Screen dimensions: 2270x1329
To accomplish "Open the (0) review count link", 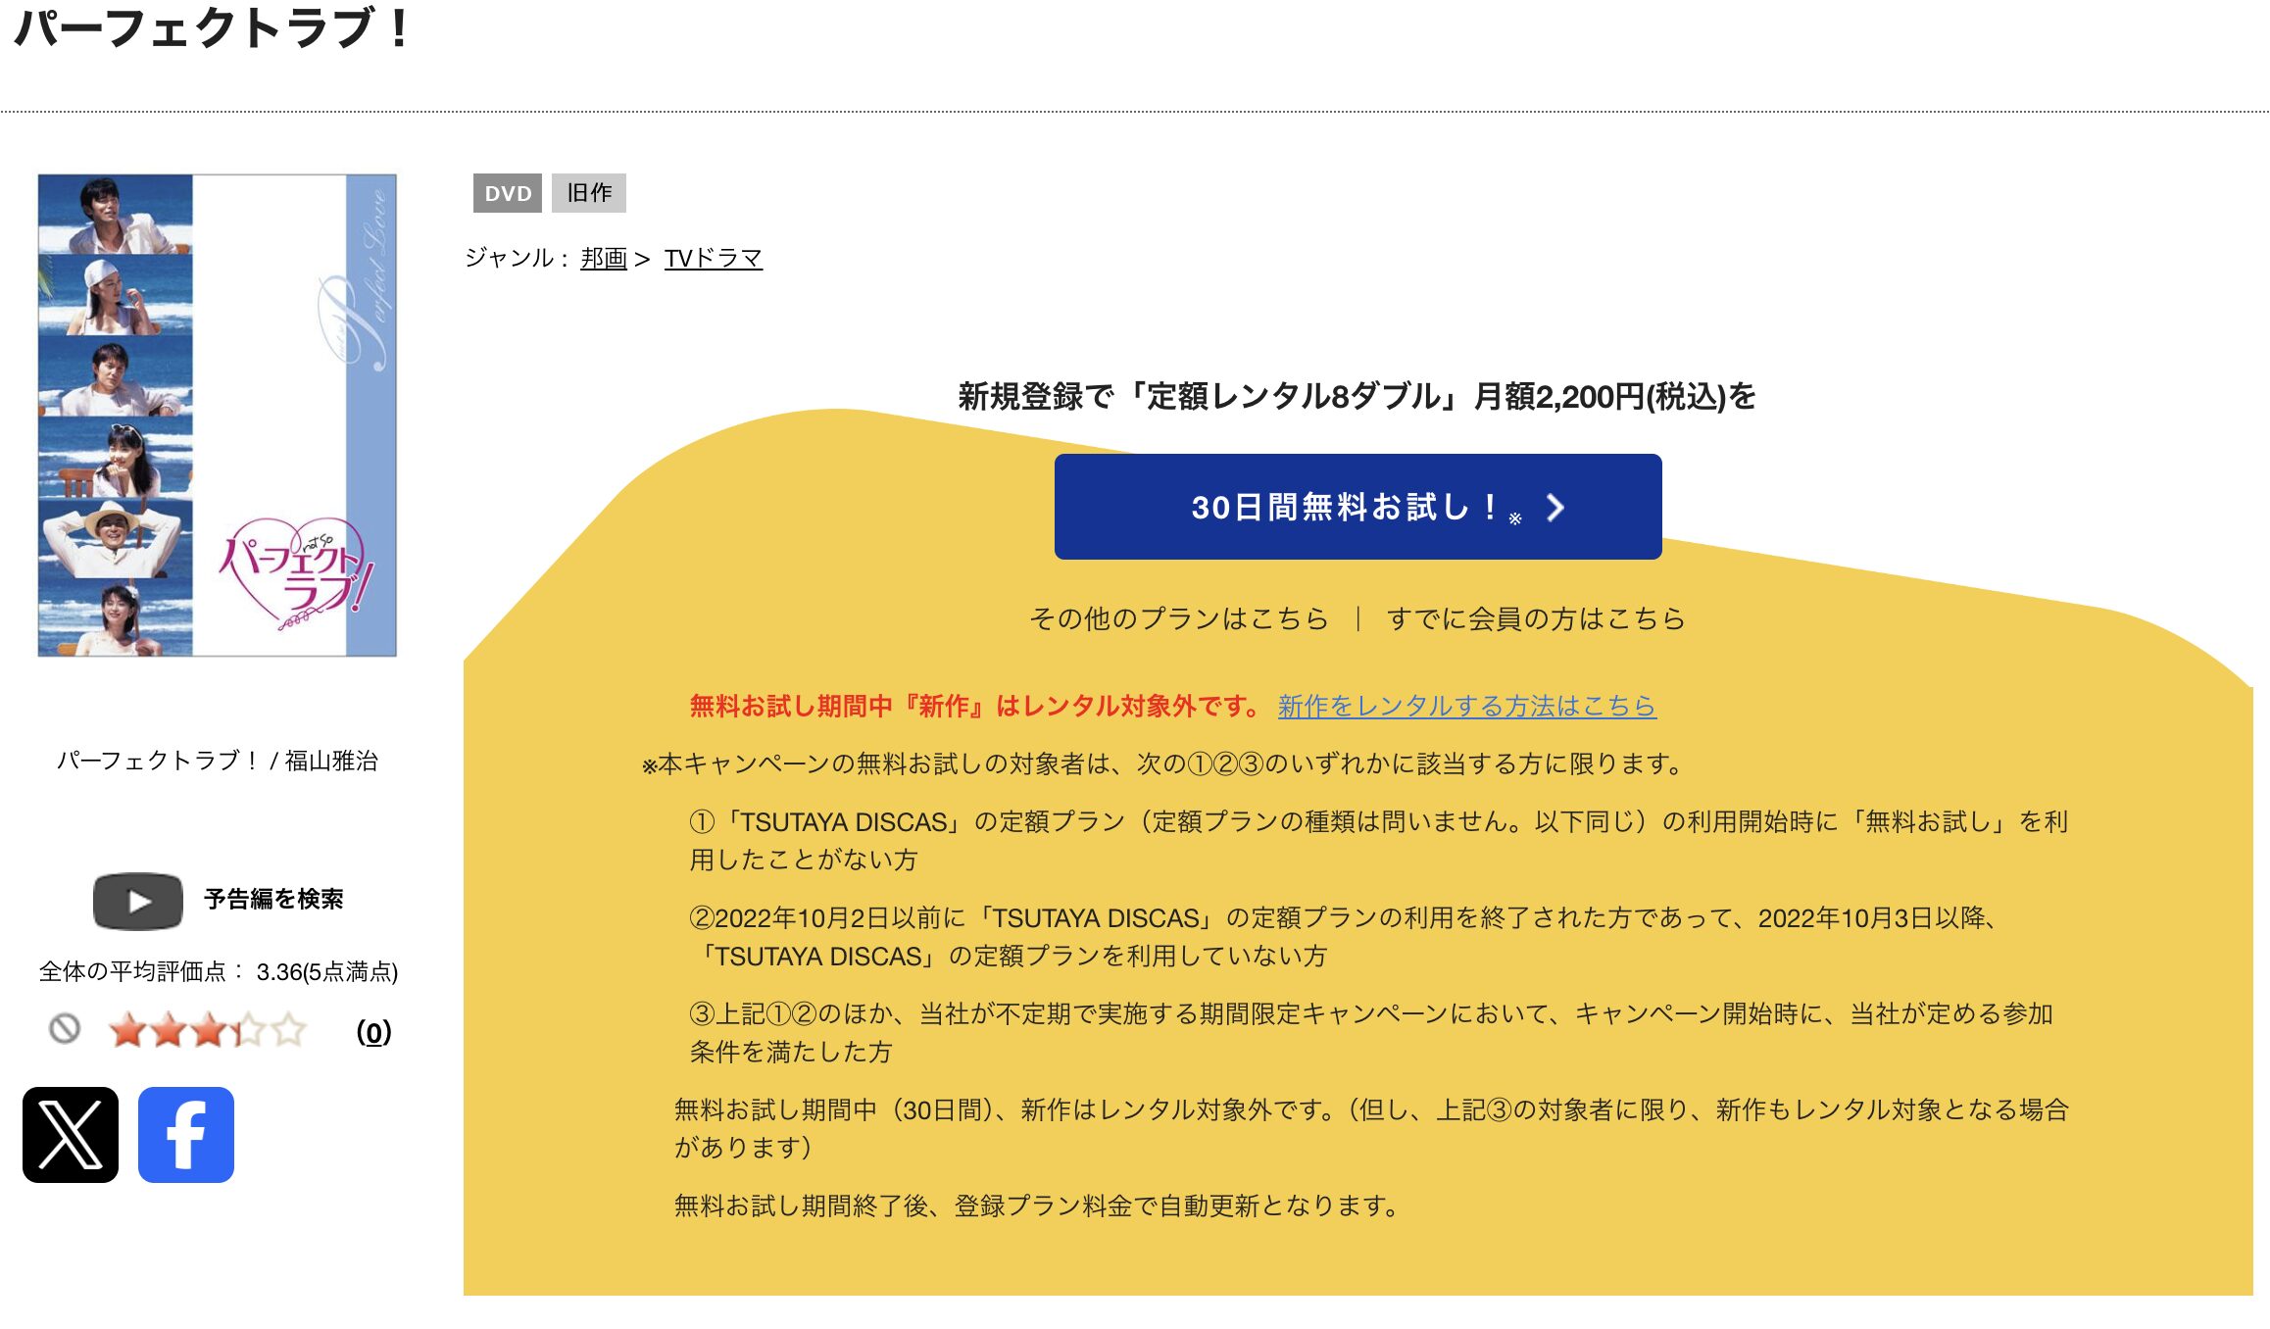I will [x=373, y=1031].
